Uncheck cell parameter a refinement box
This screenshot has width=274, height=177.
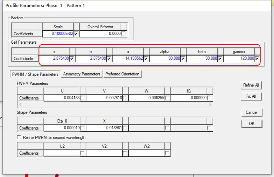click(x=72, y=58)
